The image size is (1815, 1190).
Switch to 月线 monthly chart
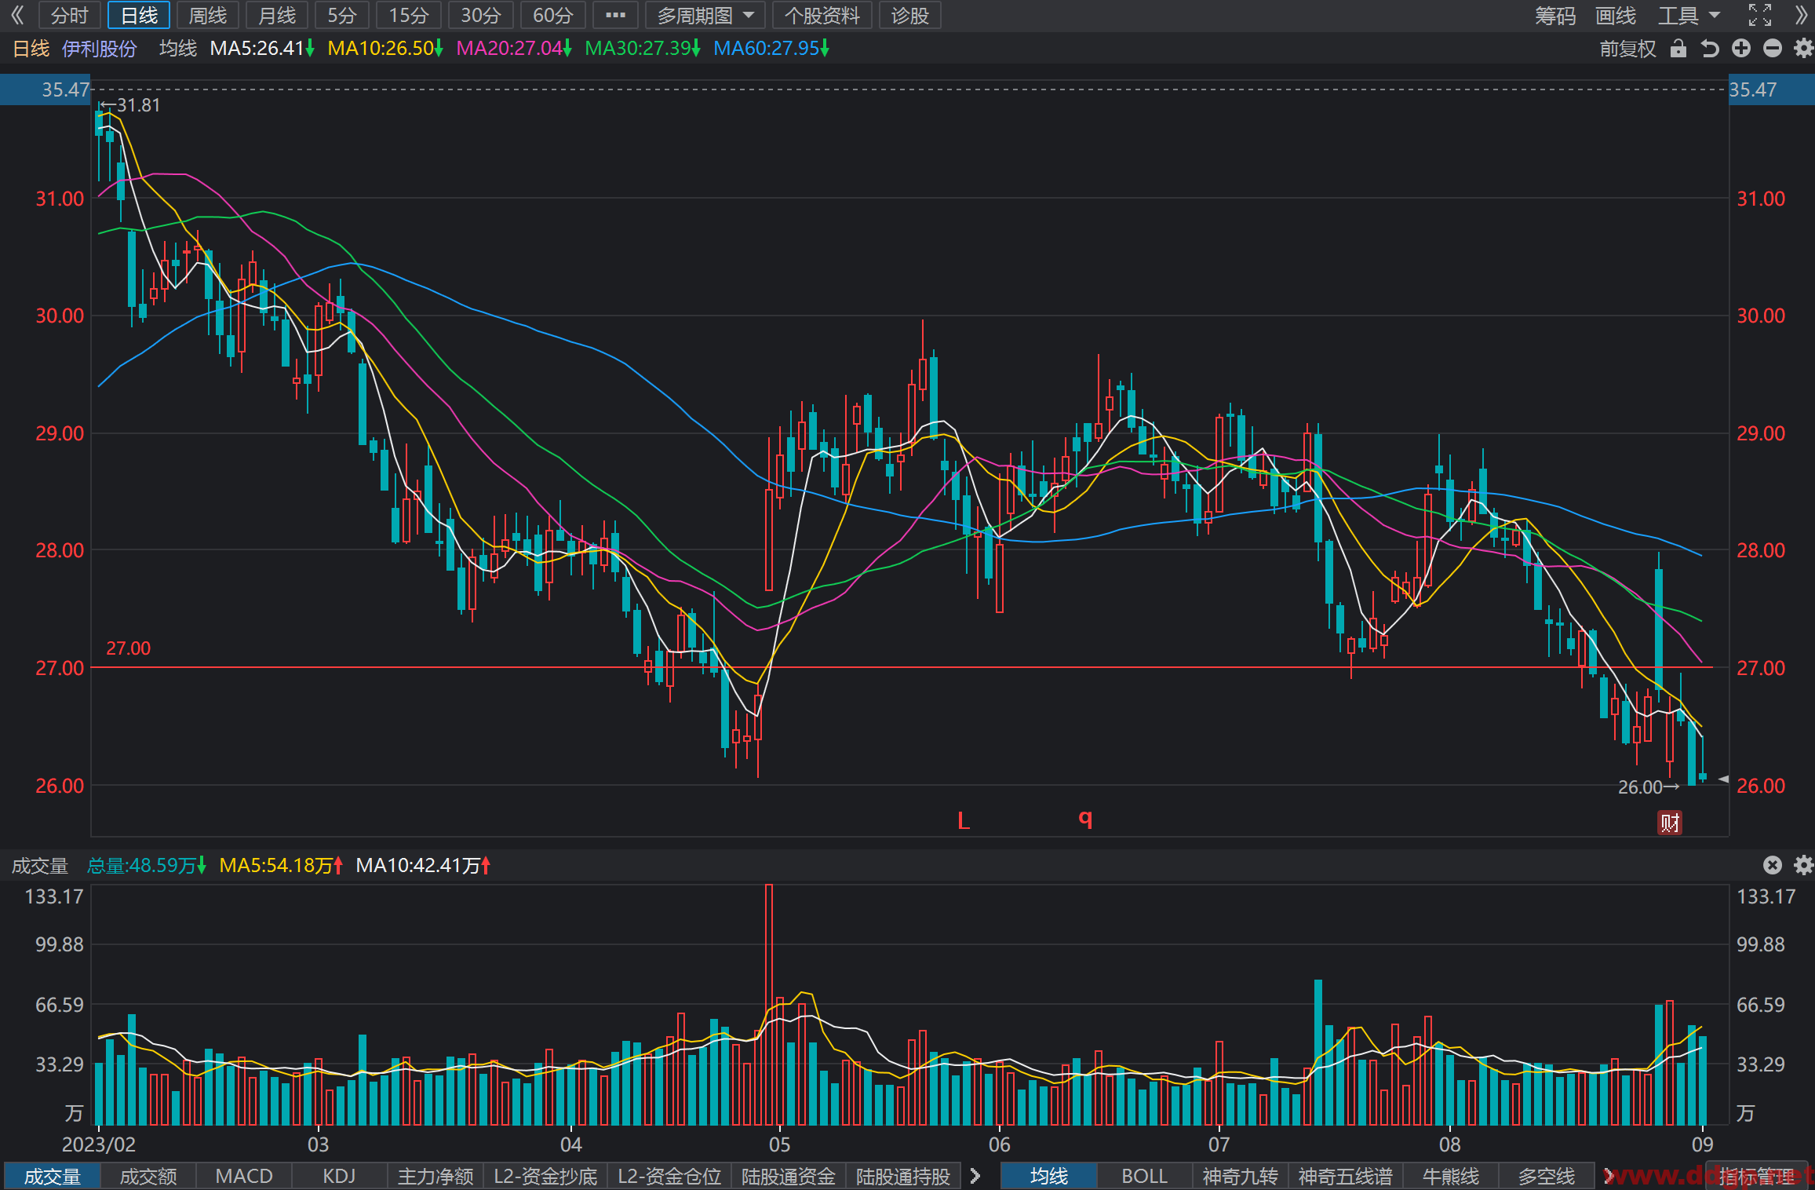(x=277, y=15)
